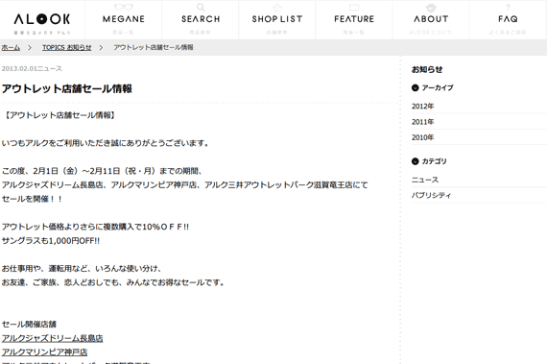Open the MEGANE menu
547x364 pixels.
click(x=124, y=19)
